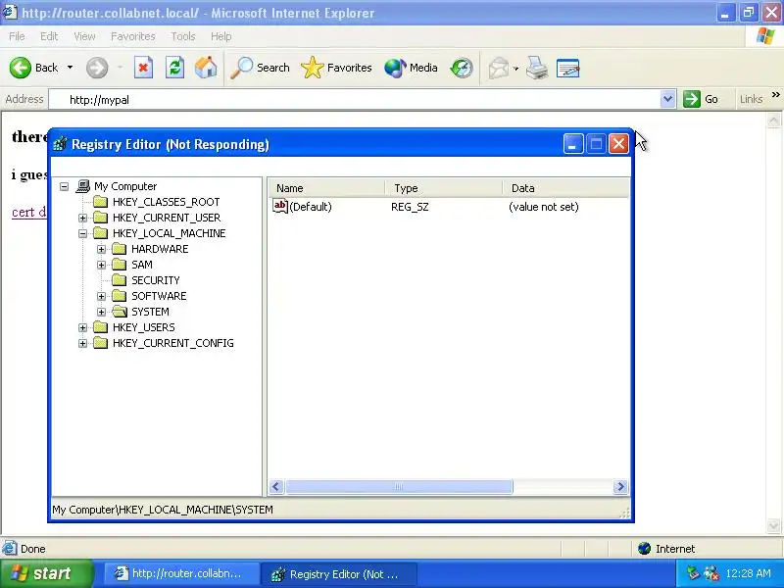Click the HKEY_USERS folder icon

point(101,327)
